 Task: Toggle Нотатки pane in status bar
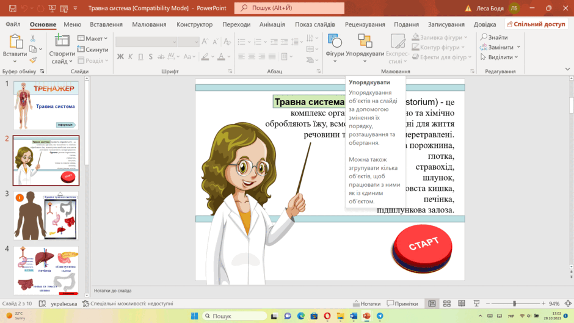pos(367,303)
